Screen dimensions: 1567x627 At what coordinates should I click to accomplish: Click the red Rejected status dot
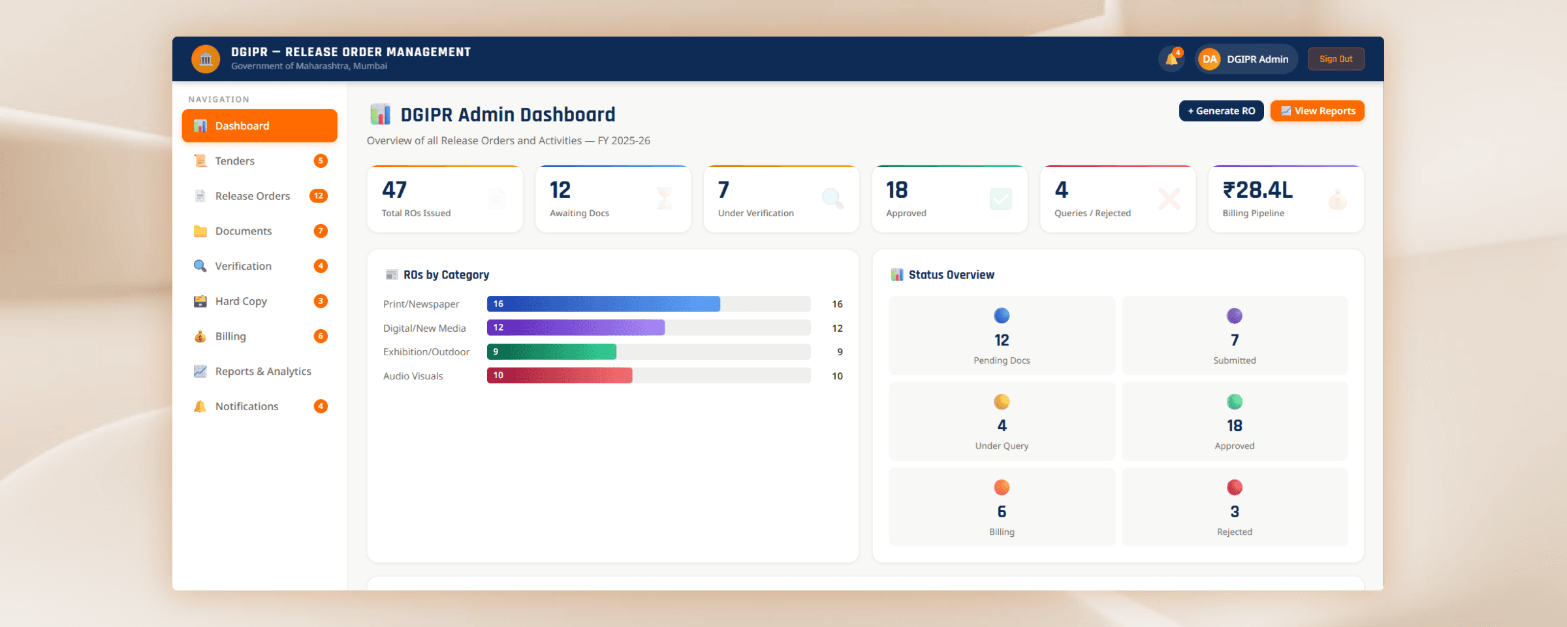[x=1235, y=487]
